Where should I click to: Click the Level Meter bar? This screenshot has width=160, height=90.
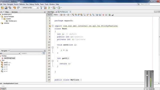point(150,79)
